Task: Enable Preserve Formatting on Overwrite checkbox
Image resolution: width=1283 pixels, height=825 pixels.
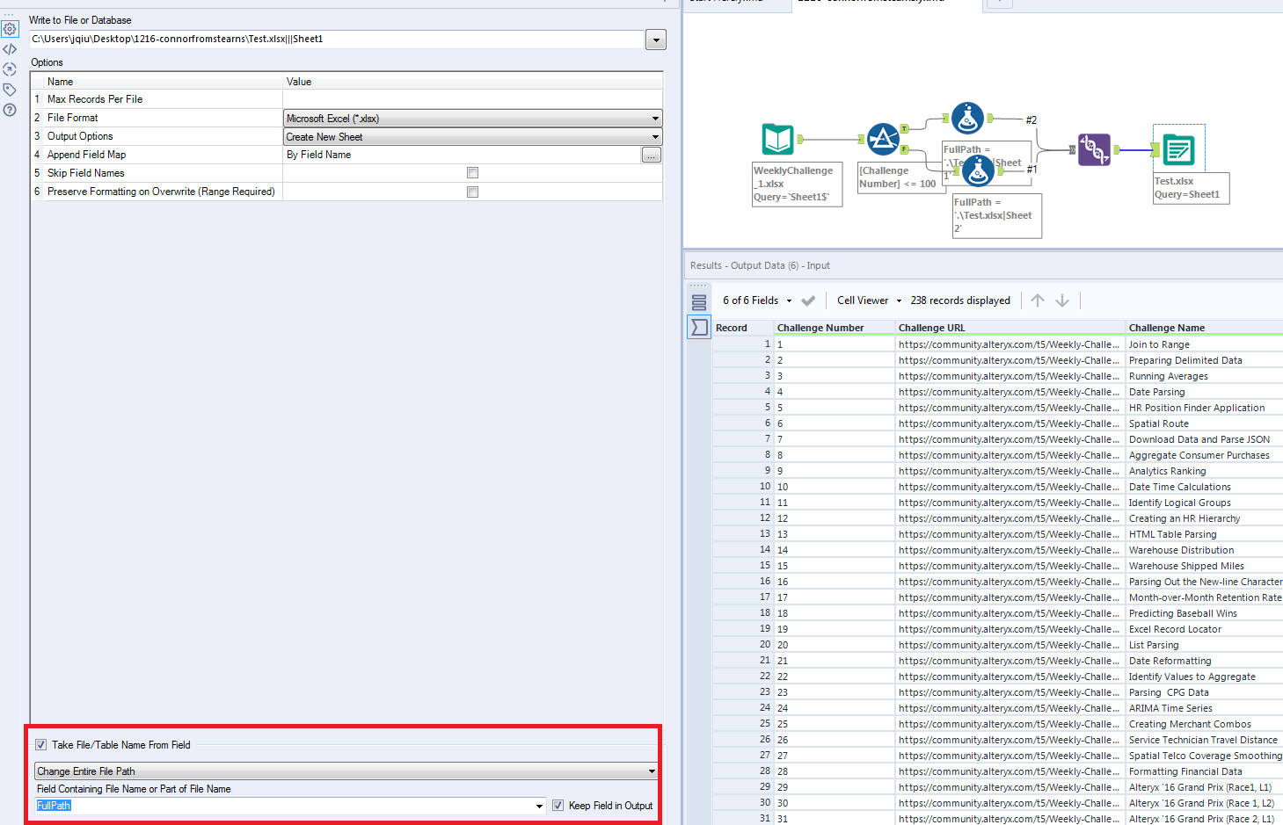Action: click(472, 192)
